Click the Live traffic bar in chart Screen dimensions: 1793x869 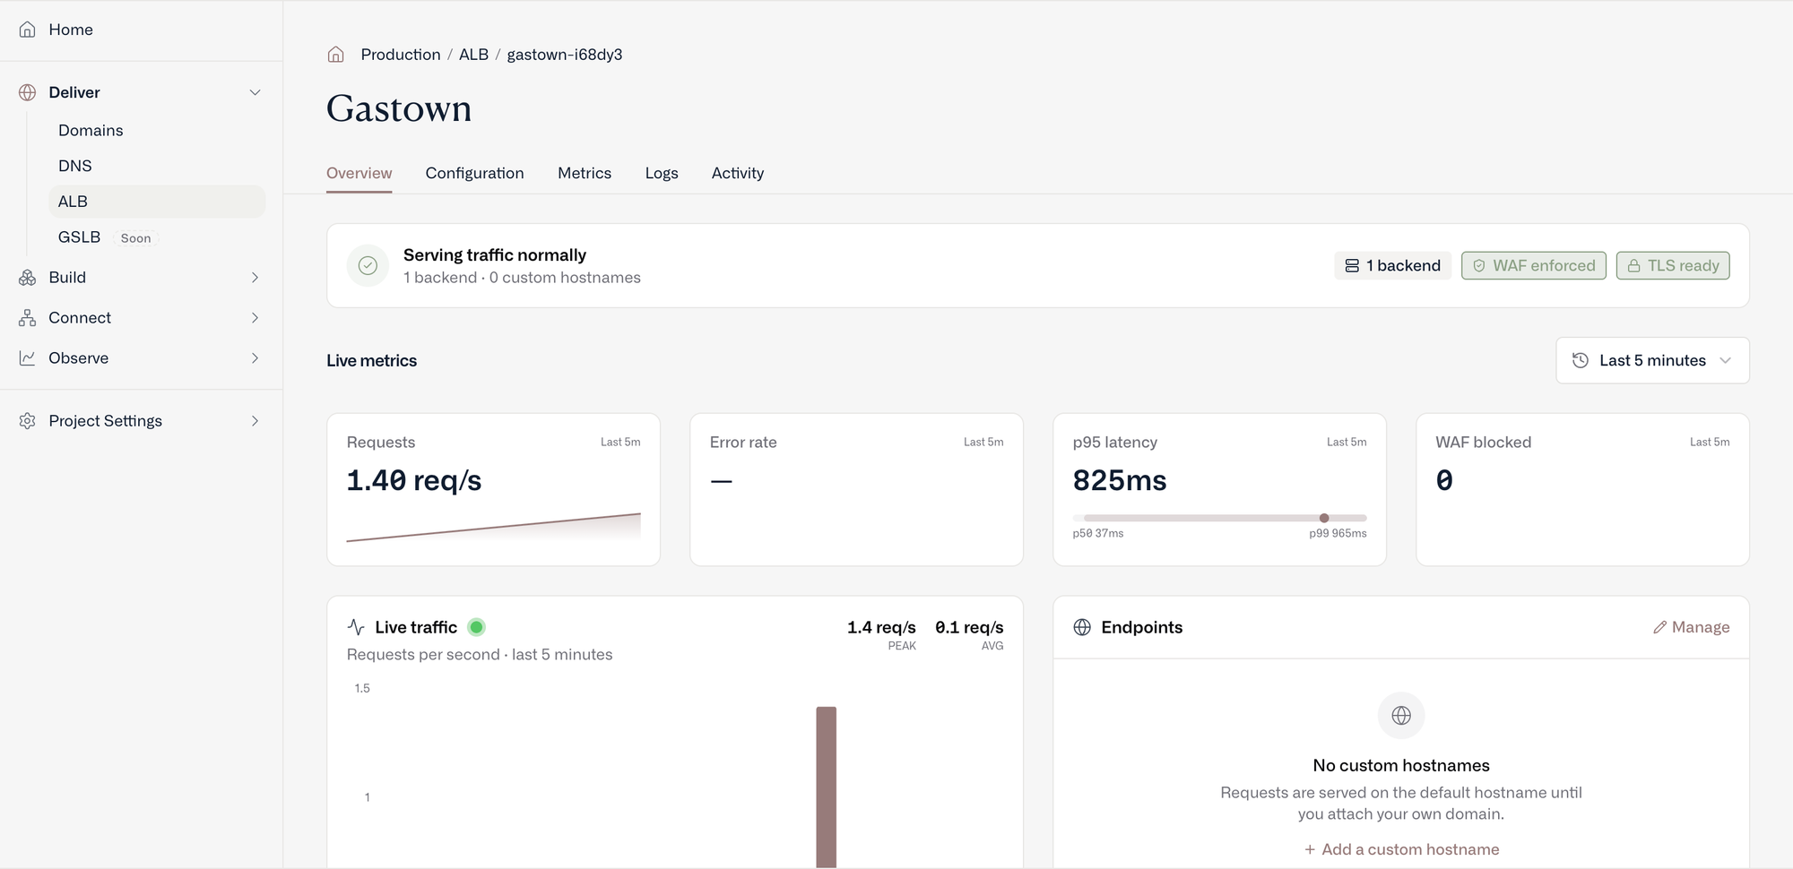(826, 787)
